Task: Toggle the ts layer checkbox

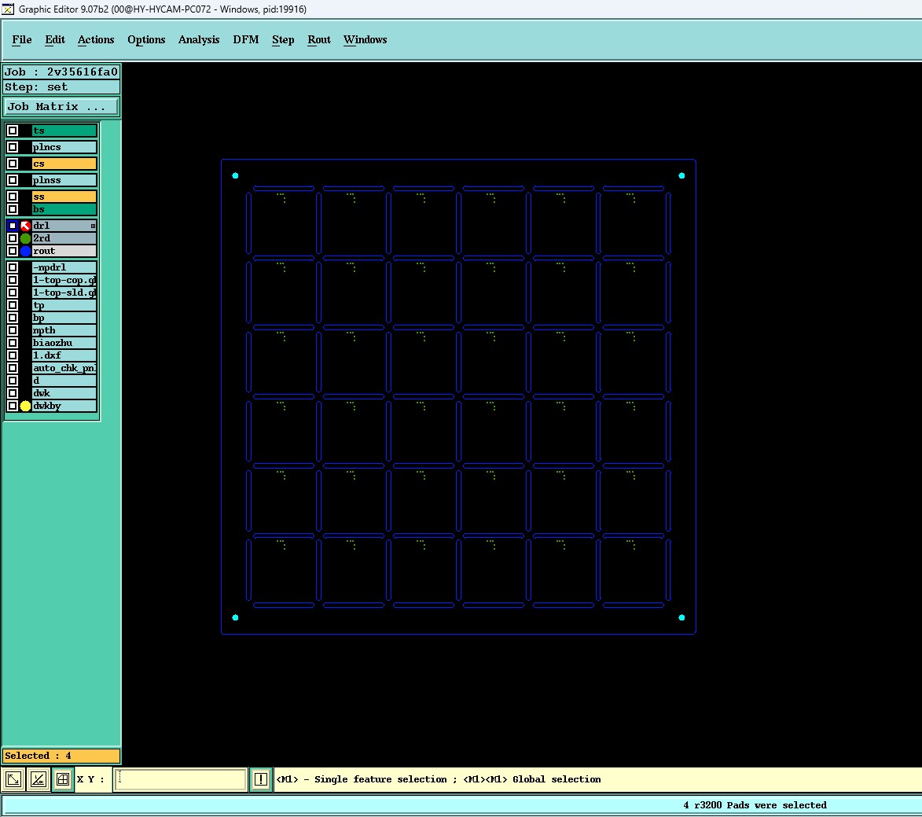Action: [x=13, y=131]
